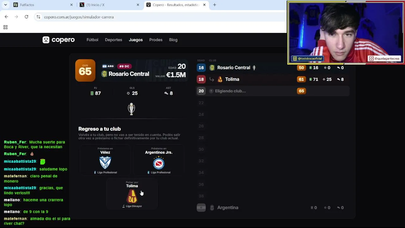This screenshot has height=228, width=405.
Task: Close the FutFactos tab
Action: click(x=72, y=5)
